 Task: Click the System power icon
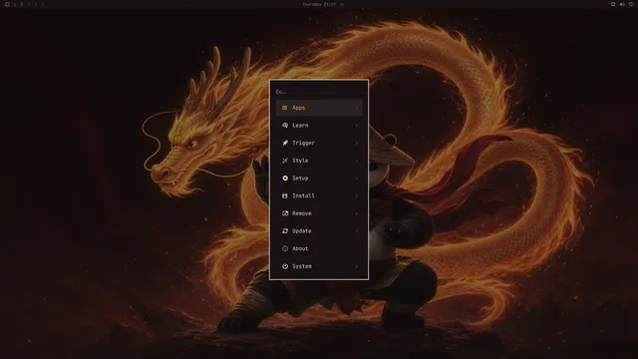click(285, 266)
